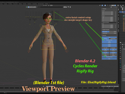Open the View Layer properties tab icon
This screenshot has height=94, width=125.
tap(120, 50)
